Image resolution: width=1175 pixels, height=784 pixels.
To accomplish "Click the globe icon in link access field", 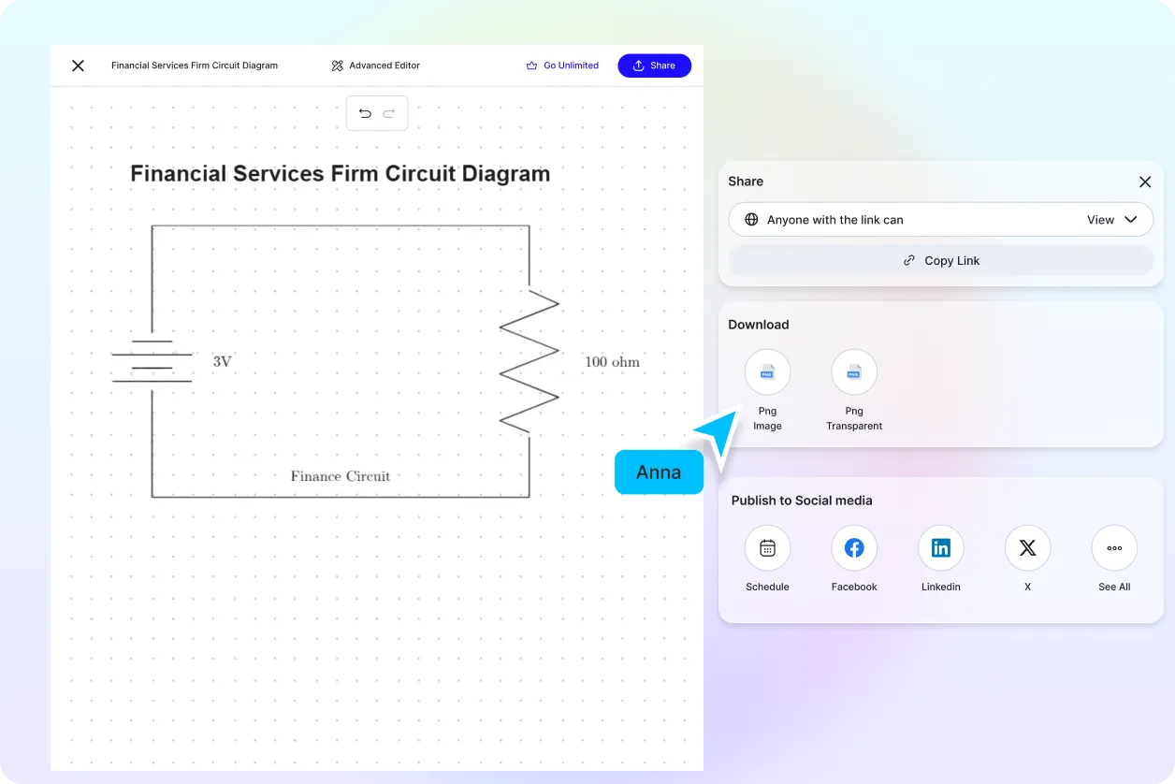I will (751, 220).
